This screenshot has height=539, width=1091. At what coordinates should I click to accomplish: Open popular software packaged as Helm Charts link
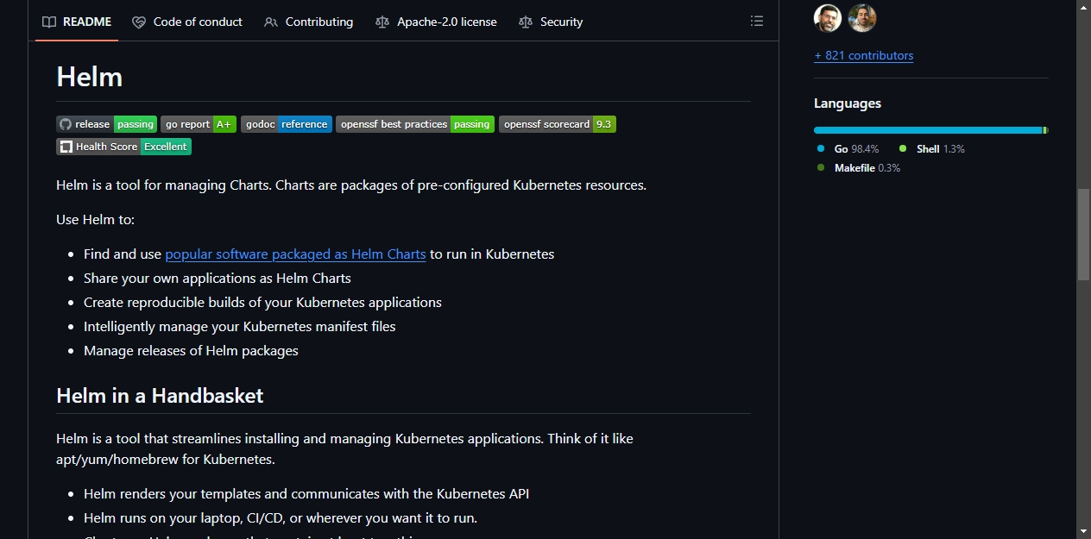click(295, 254)
